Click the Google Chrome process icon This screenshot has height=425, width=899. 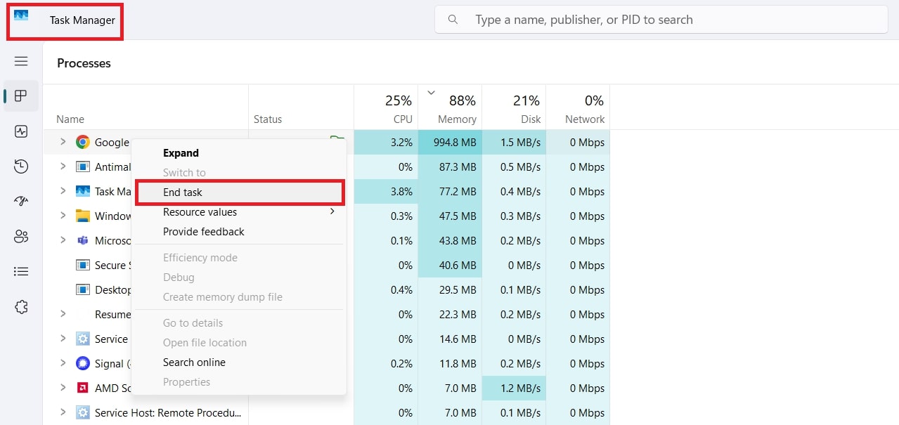pyautogui.click(x=83, y=142)
